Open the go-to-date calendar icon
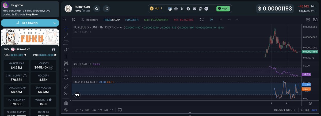This screenshot has width=321, height=116. [x=120, y=110]
